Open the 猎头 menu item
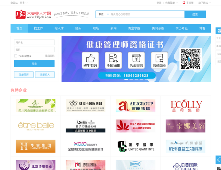Screen dimensions: 221x170 [x=78, y=28]
